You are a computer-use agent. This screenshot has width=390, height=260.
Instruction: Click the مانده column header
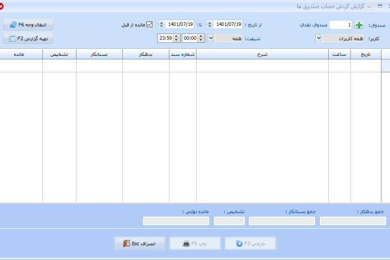point(21,54)
